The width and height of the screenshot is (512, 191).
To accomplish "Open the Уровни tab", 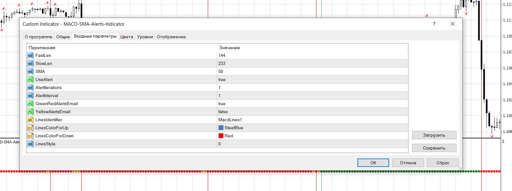I will [145, 37].
